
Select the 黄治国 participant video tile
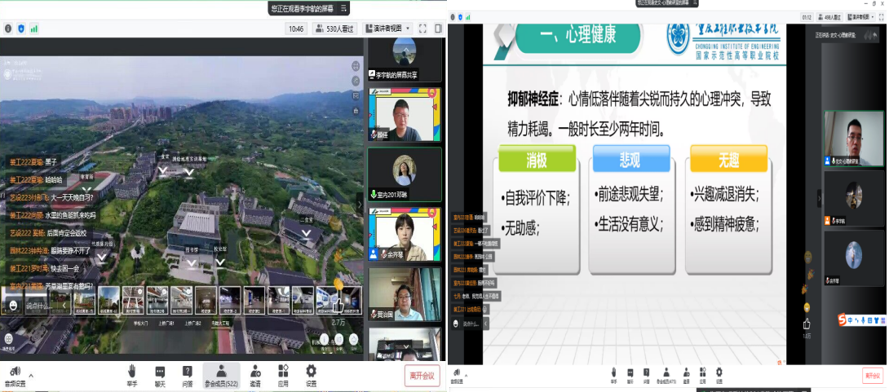[405, 294]
